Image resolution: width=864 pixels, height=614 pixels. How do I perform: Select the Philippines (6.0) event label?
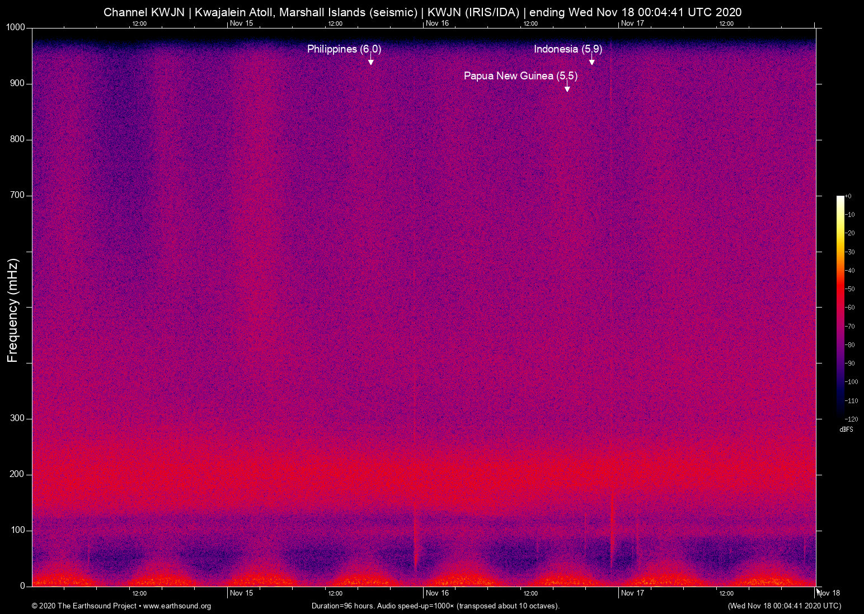click(x=344, y=49)
